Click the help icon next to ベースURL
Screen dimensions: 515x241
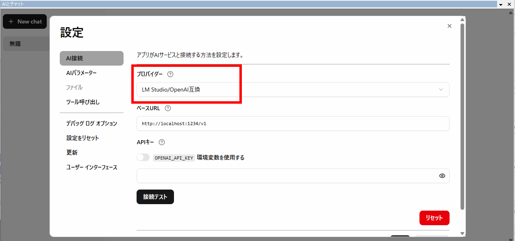(168, 108)
